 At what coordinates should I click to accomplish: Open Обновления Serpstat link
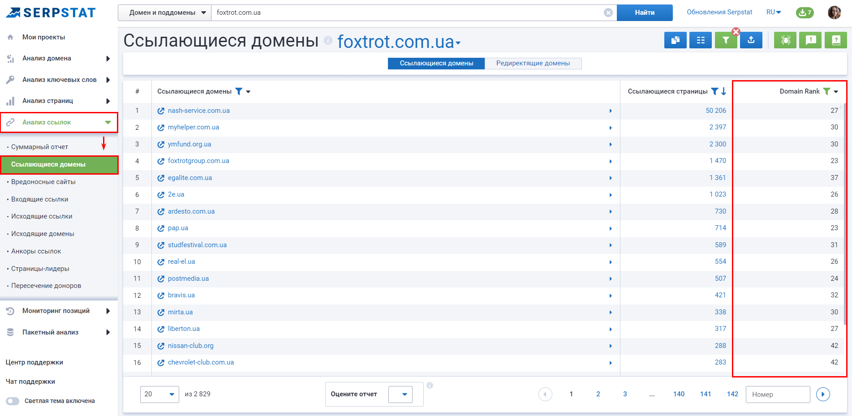(719, 12)
